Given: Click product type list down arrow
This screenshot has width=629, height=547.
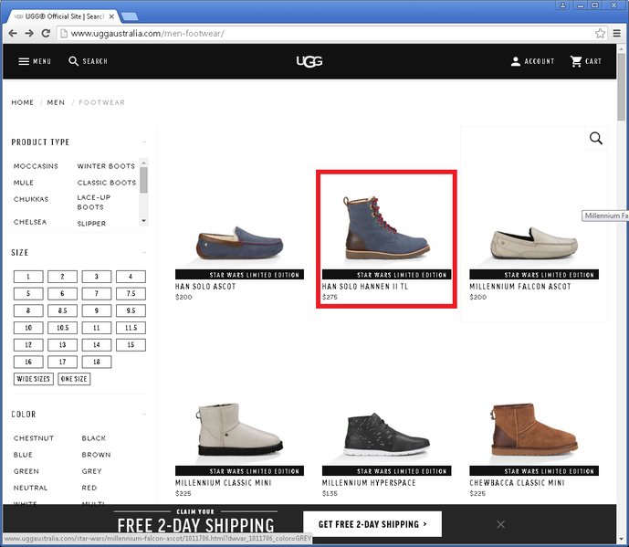Looking at the screenshot, I should tap(143, 221).
